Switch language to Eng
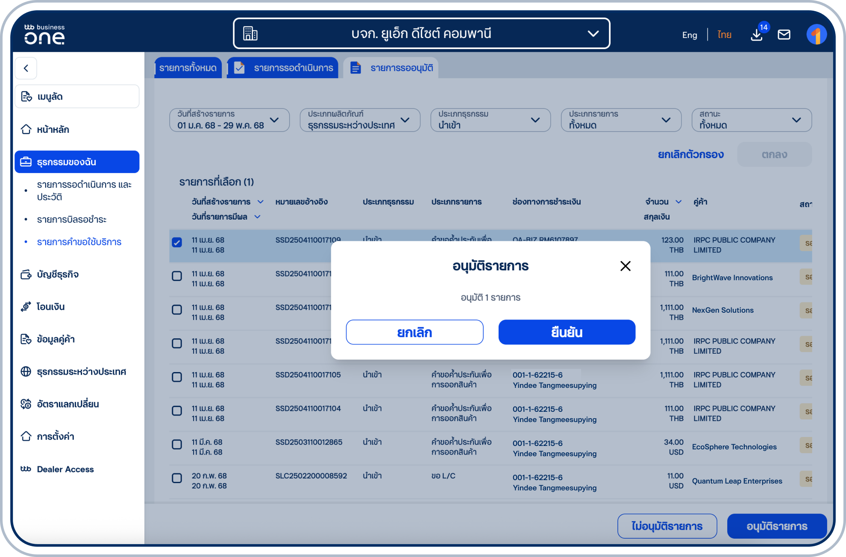 coord(689,35)
